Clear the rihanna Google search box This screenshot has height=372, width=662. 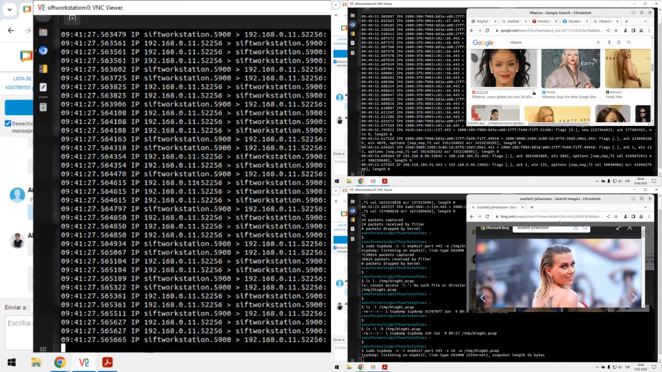pos(598,43)
